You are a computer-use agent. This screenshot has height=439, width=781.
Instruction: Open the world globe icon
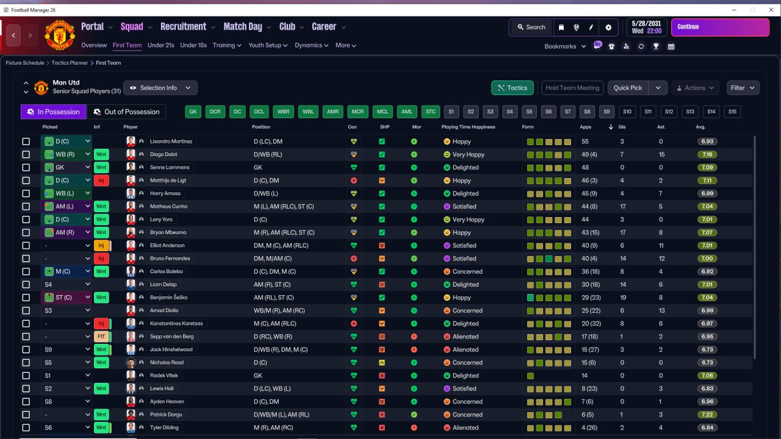coord(576,27)
